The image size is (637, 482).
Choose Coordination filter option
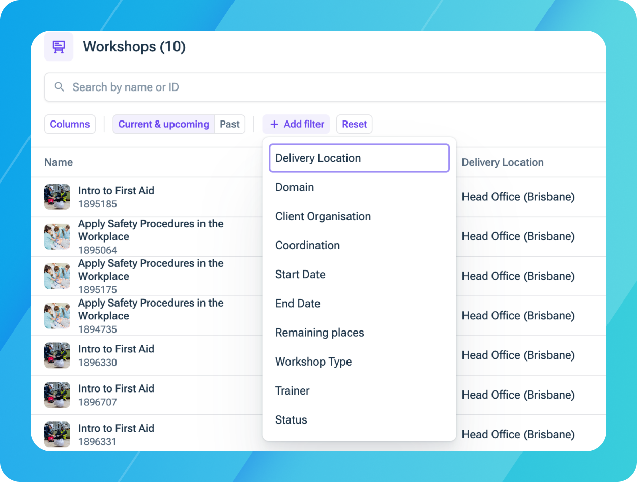coord(359,245)
